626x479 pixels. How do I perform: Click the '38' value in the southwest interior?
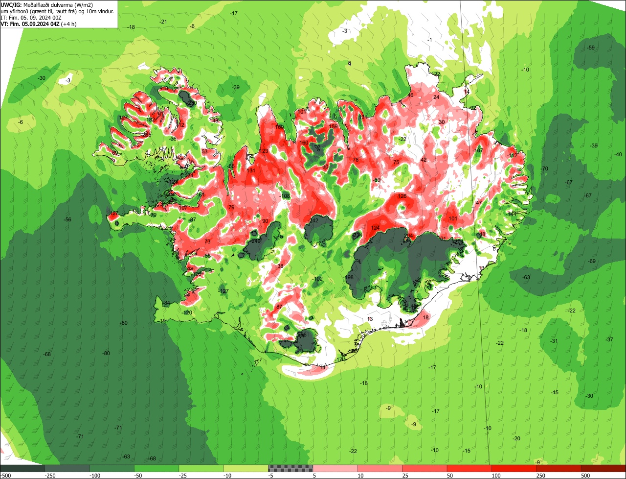(x=280, y=266)
